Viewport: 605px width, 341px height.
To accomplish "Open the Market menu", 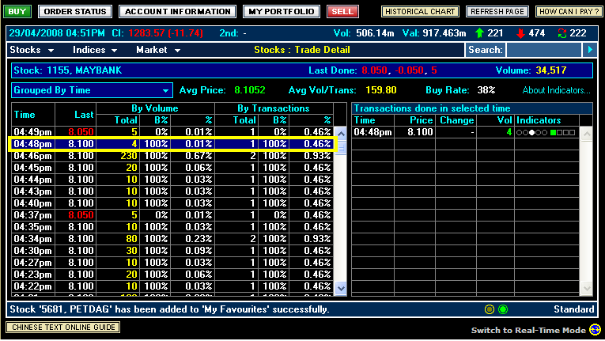I will [x=157, y=50].
